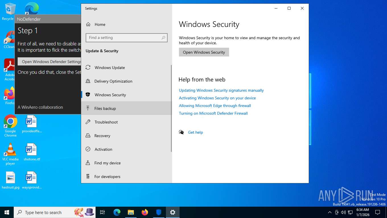Click the Find a setting search box
The image size is (387, 218).
point(126,37)
